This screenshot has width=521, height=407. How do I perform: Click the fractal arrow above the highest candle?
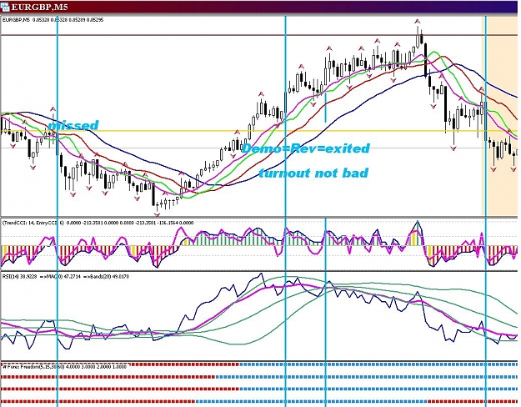pyautogui.click(x=418, y=22)
